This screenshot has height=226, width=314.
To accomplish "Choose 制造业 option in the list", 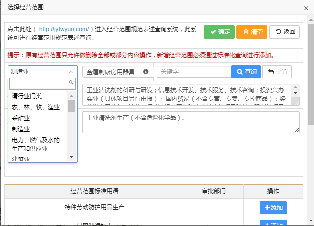I will point(22,129).
